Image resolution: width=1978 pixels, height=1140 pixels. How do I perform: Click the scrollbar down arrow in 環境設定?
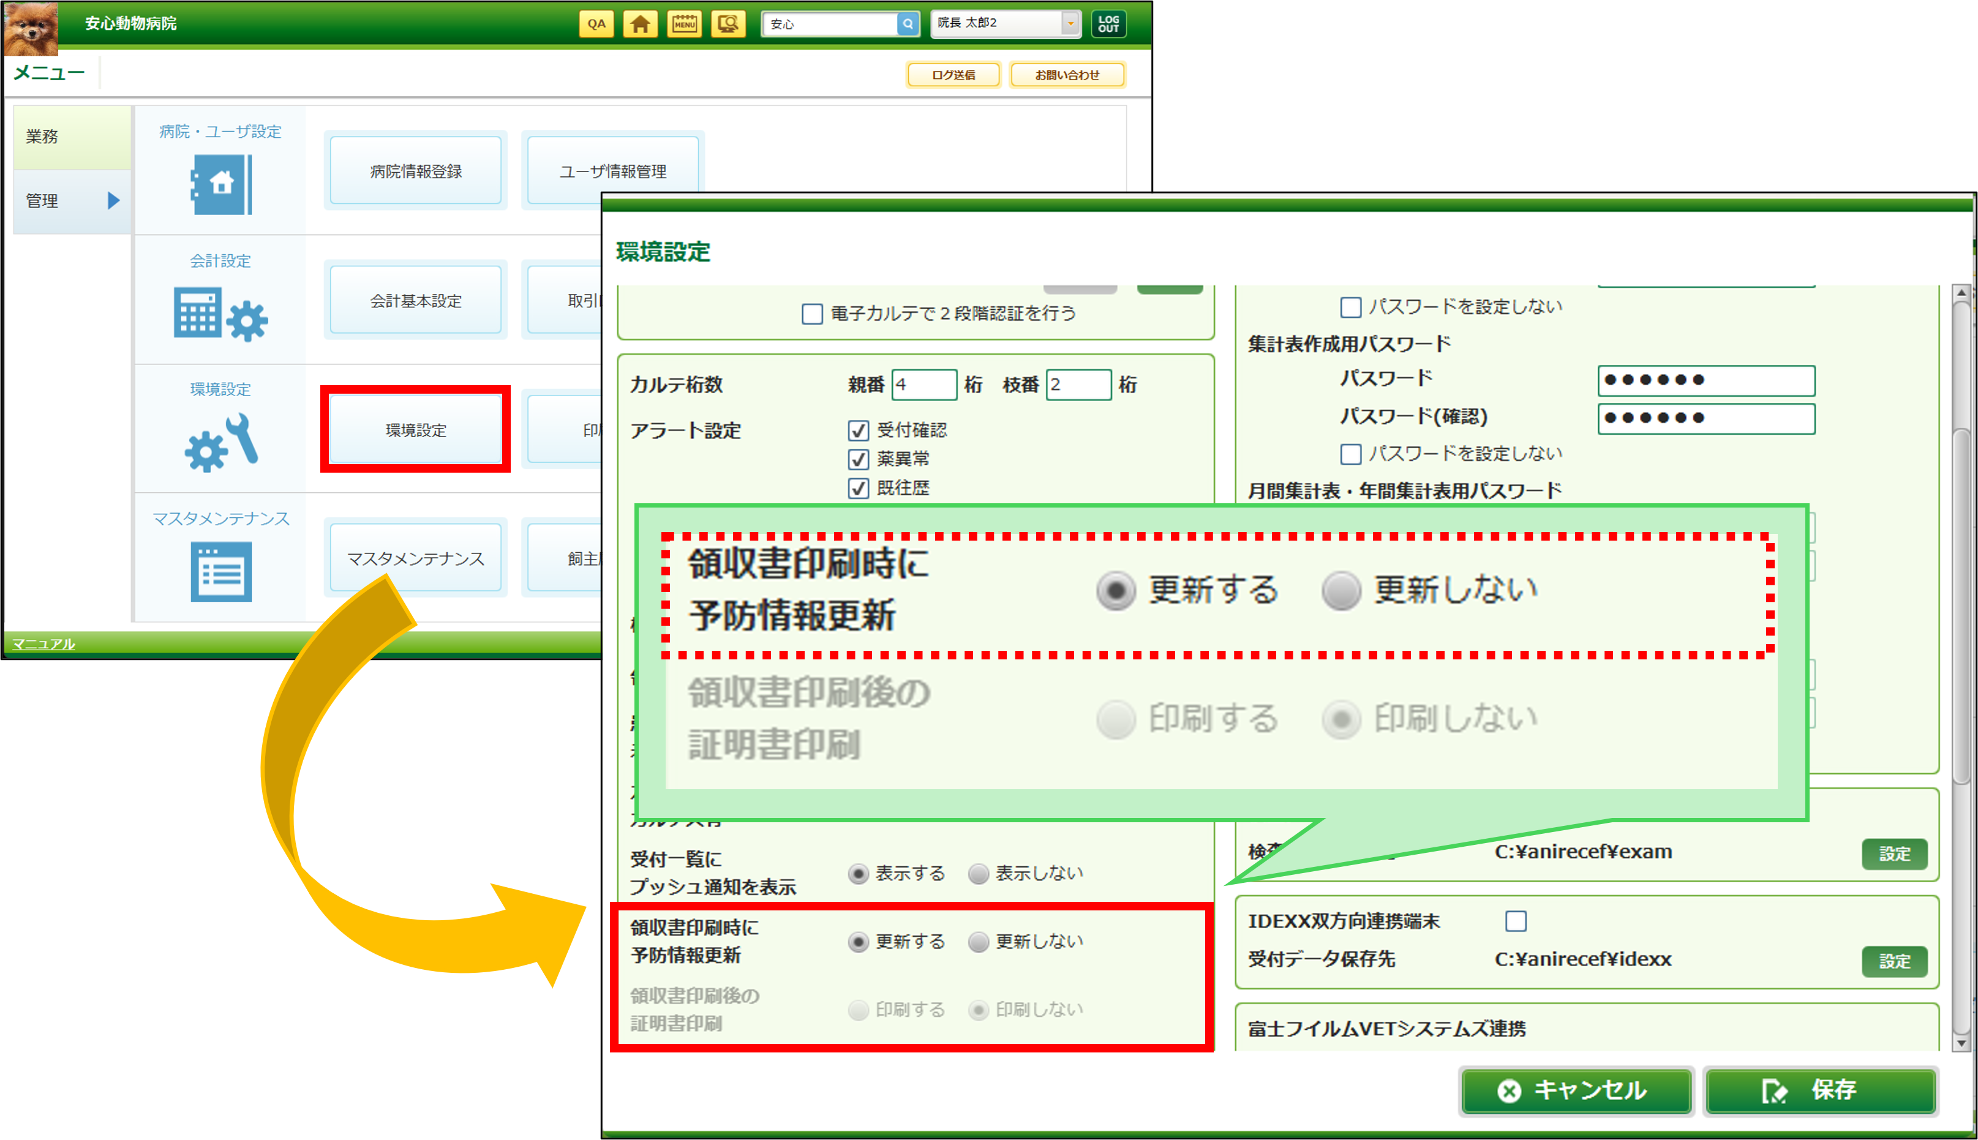[x=1961, y=1043]
